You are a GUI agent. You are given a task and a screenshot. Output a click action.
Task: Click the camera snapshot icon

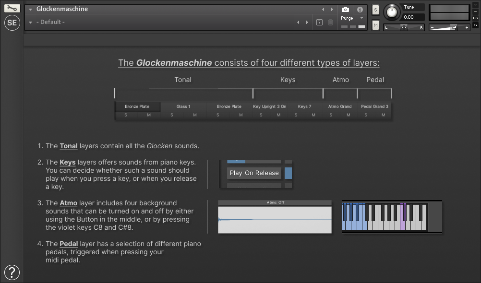(x=345, y=9)
